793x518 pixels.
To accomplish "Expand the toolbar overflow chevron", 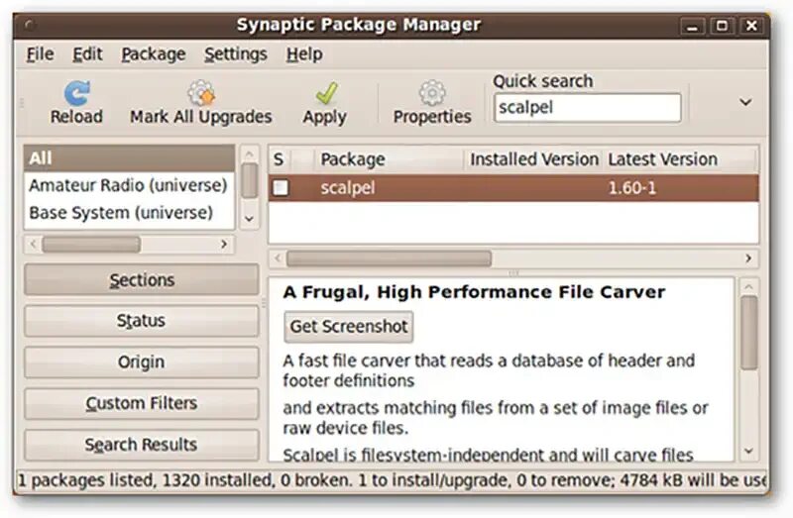I will pyautogui.click(x=745, y=102).
